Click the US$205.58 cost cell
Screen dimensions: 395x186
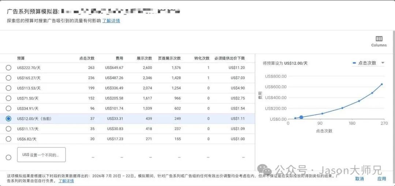[x=114, y=98]
